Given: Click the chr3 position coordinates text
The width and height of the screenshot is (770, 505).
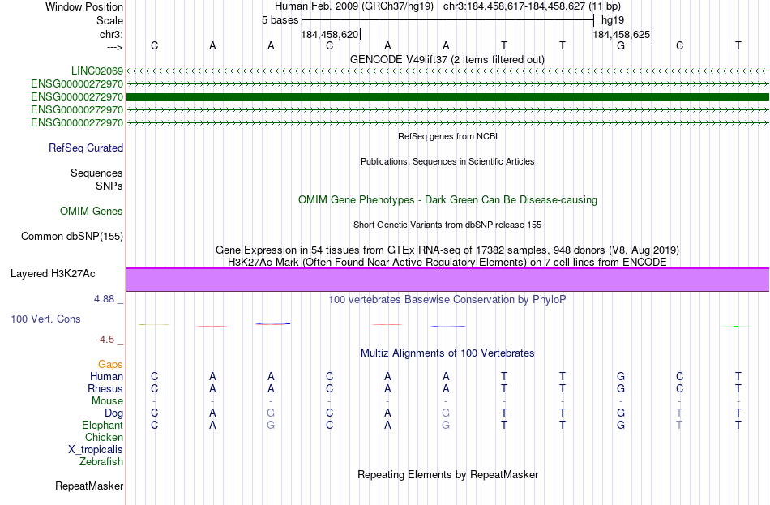Looking at the screenshot, I should 533,6.
